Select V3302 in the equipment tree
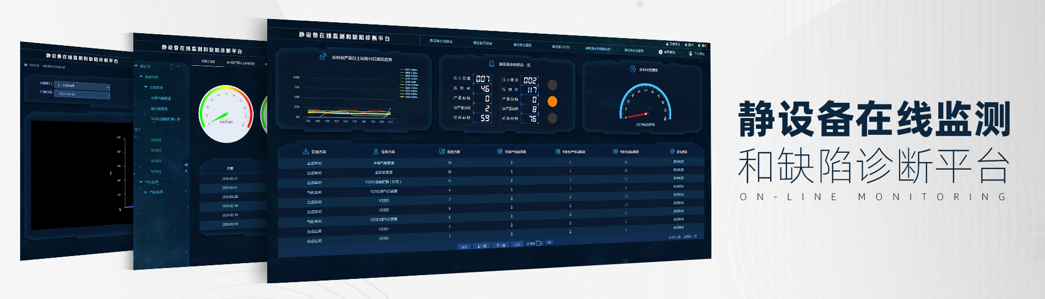 156,151
